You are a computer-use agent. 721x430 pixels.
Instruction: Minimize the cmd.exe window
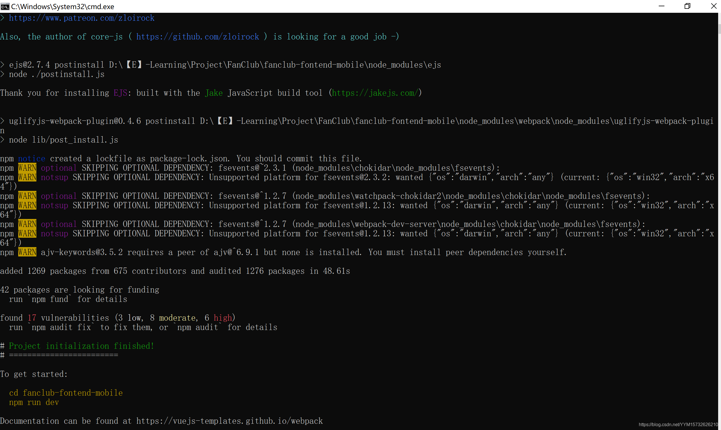click(x=662, y=6)
